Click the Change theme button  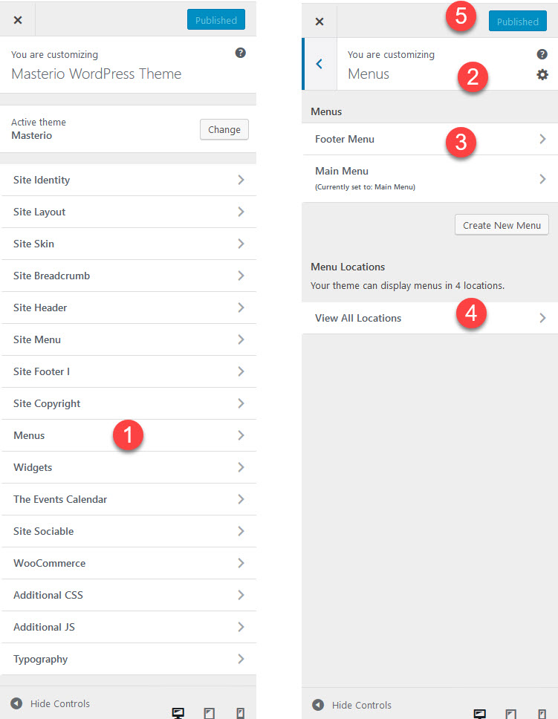pos(224,129)
